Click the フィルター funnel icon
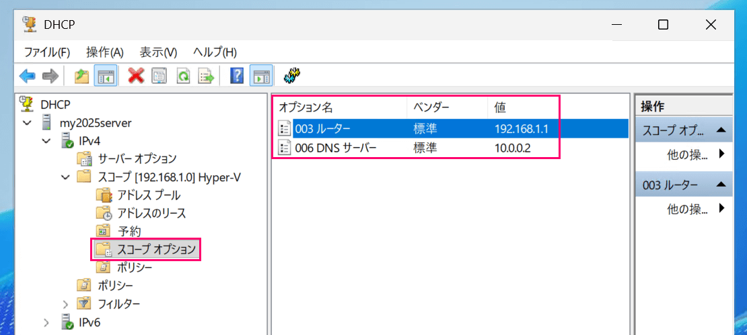This screenshot has width=747, height=335. click(x=84, y=303)
